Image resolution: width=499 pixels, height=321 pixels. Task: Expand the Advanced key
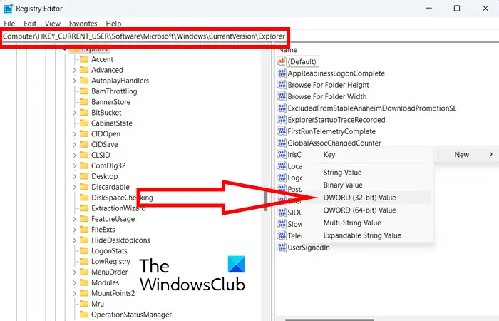(x=74, y=70)
